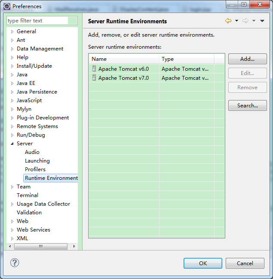Image resolution: width=273 pixels, height=279 pixels.
Task: Select the Apache Tomcat v6.0 server icon
Action: tap(94, 69)
